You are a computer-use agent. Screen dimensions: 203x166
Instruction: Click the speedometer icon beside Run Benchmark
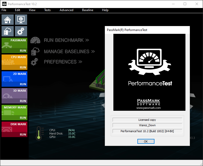[35, 40]
